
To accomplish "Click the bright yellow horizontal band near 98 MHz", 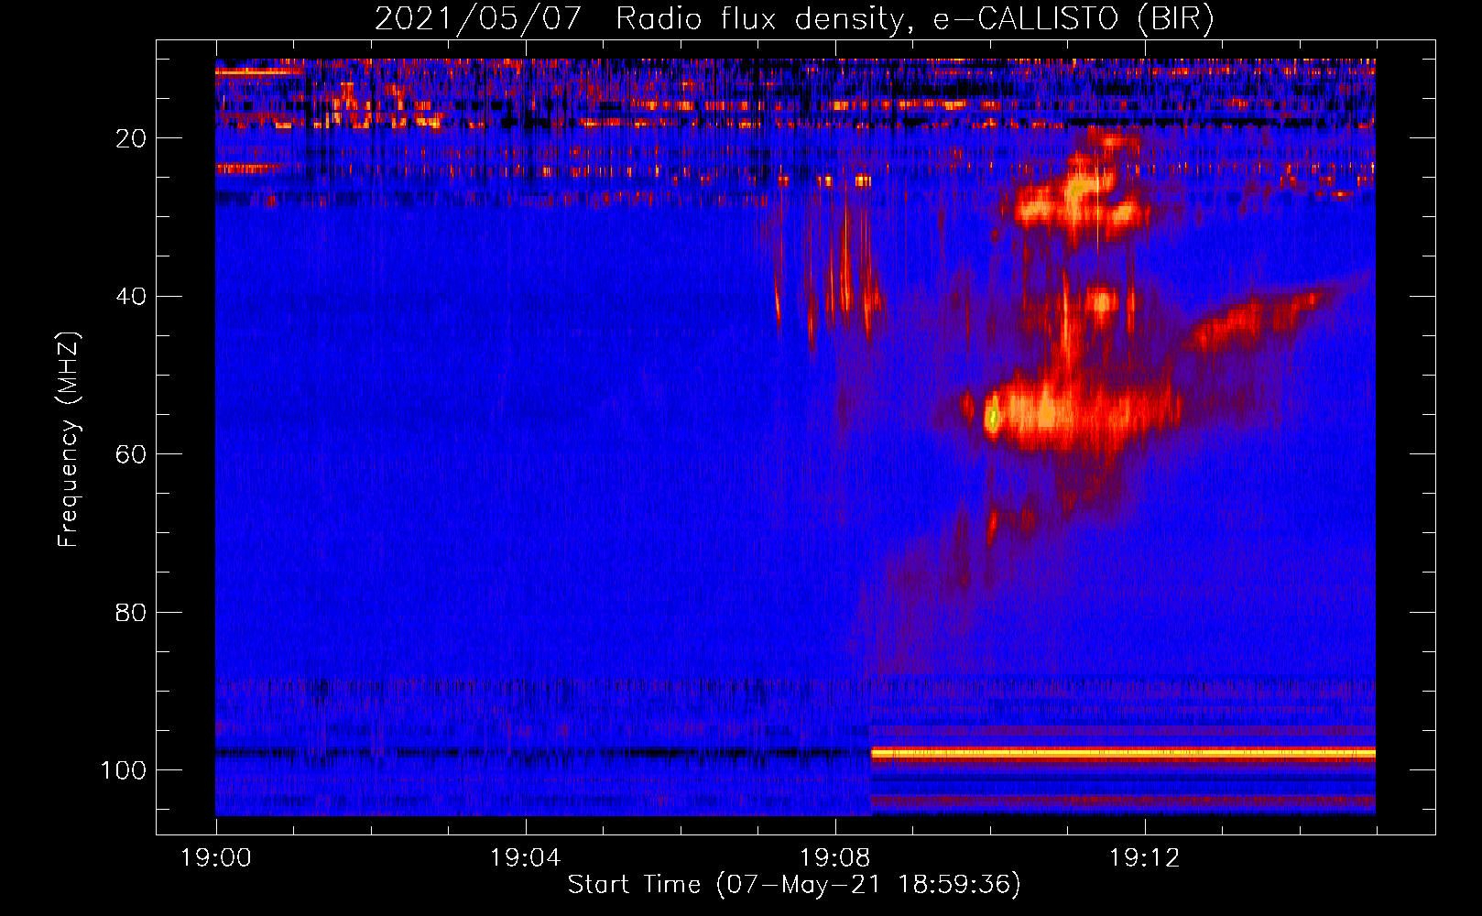I will tap(1123, 753).
